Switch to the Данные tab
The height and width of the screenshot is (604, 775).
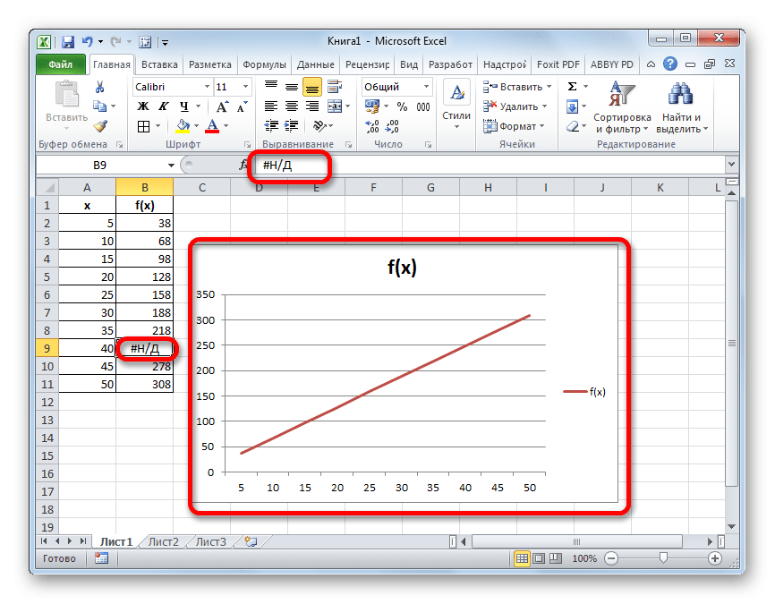(x=315, y=64)
